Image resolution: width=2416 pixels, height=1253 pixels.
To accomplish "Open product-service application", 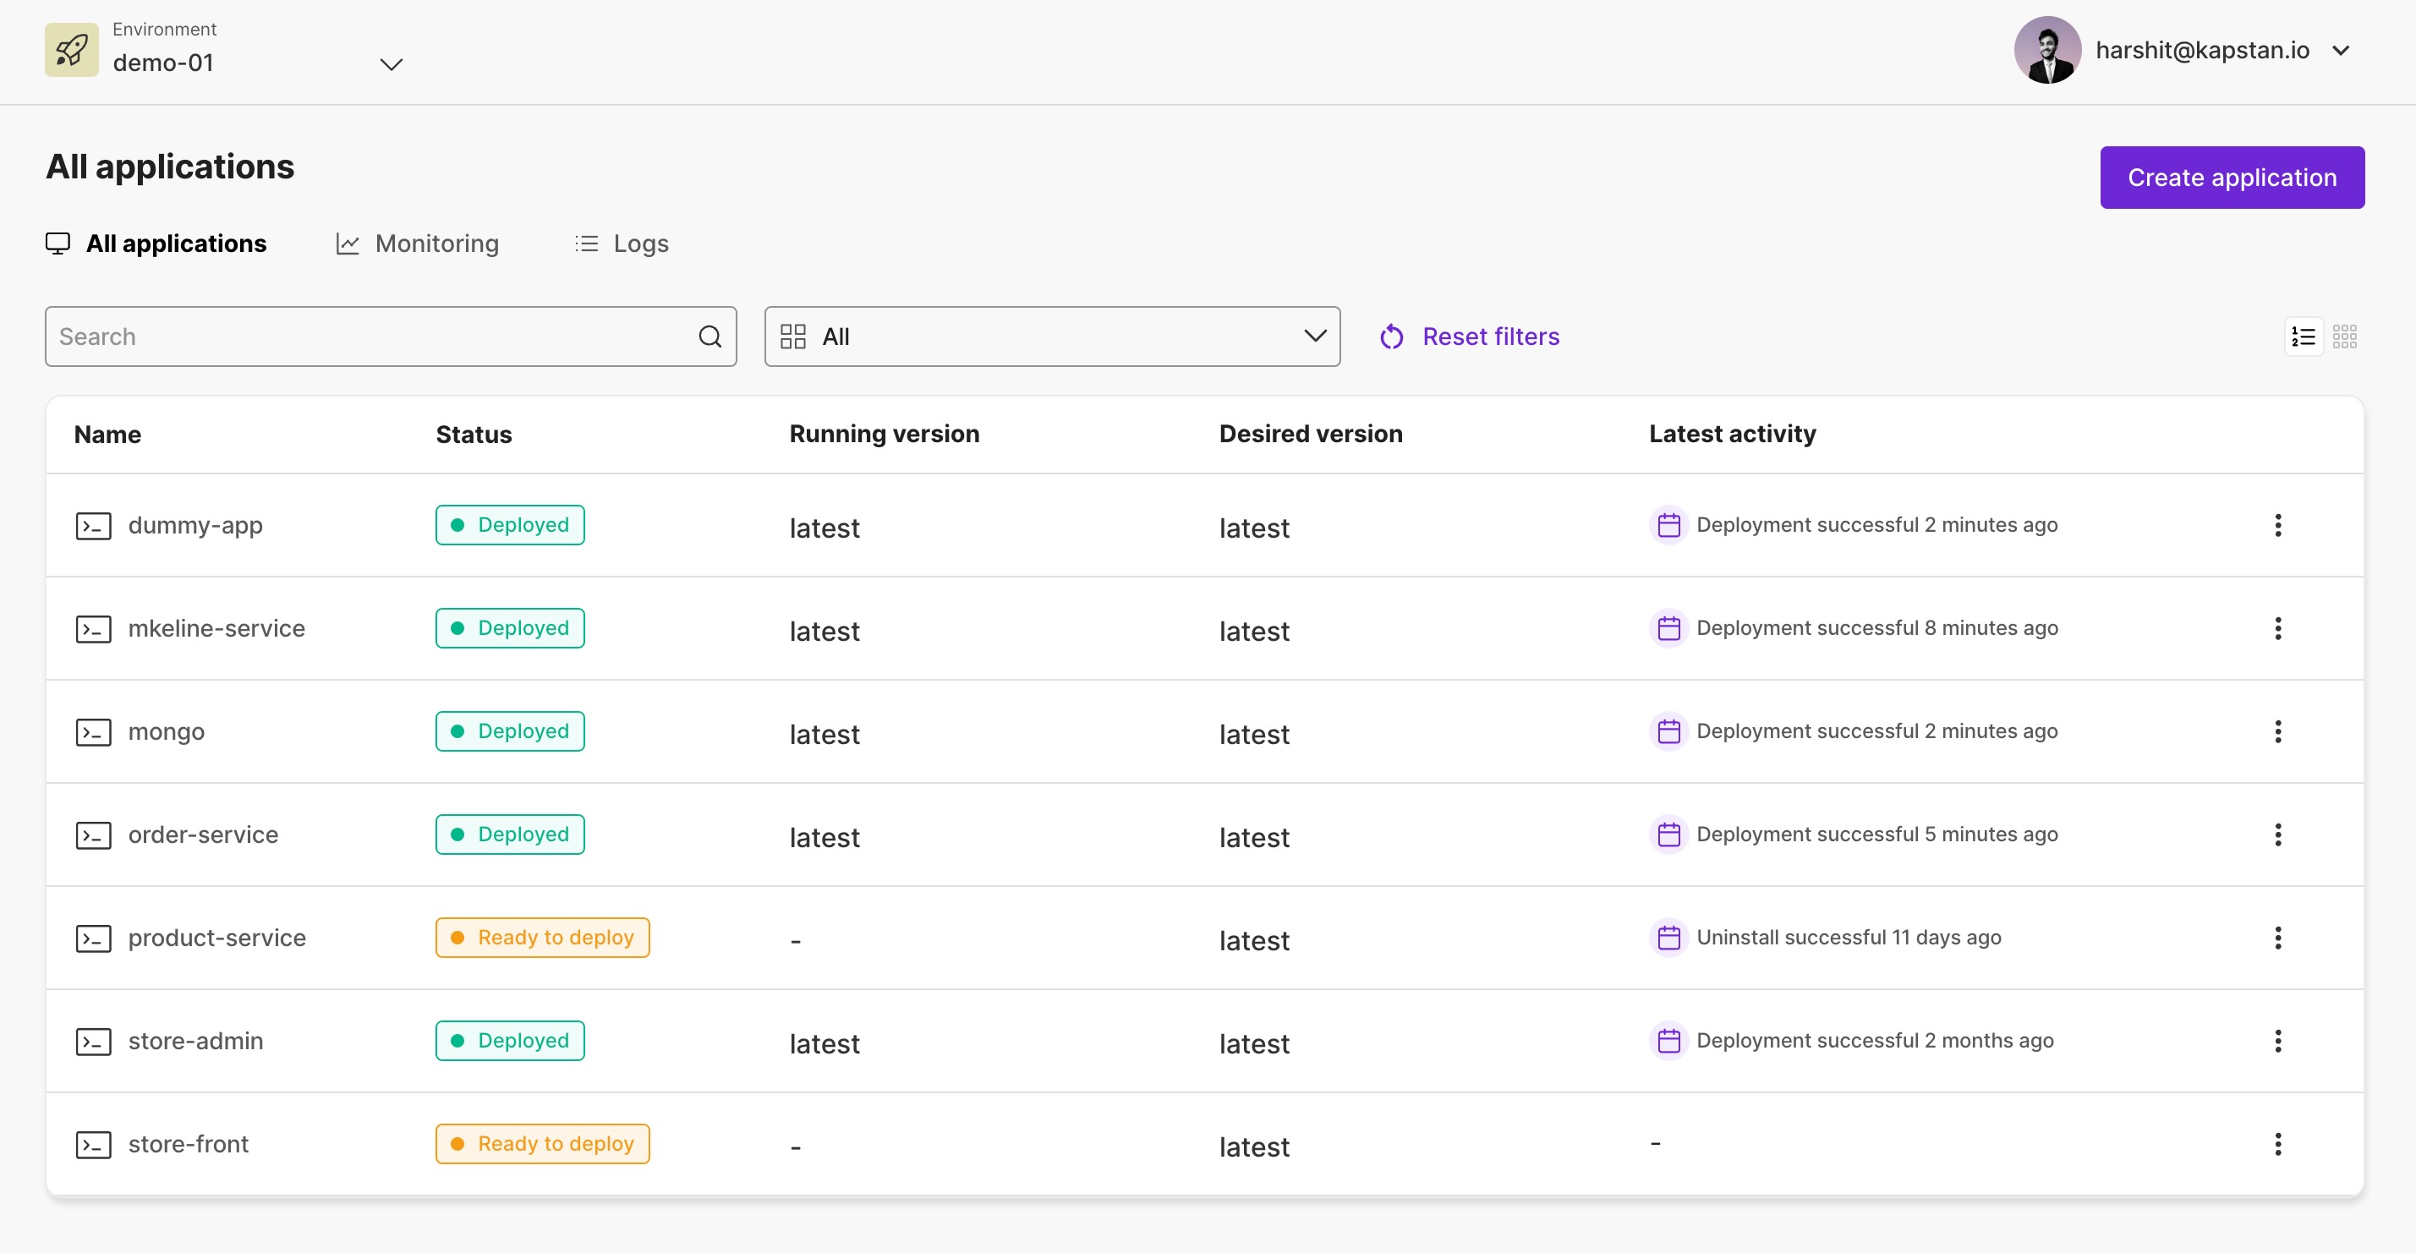I will [x=216, y=938].
